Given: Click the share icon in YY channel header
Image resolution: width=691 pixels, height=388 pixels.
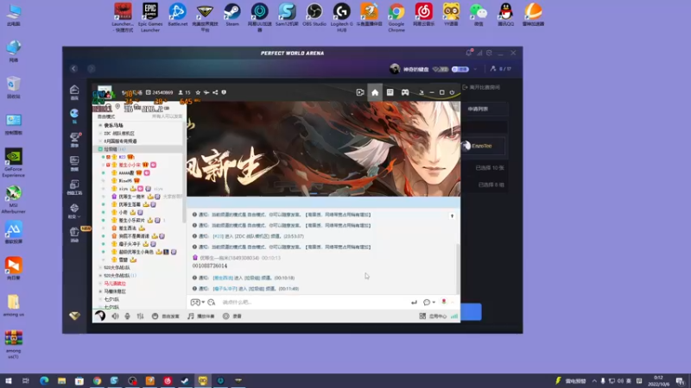Looking at the screenshot, I should click(215, 92).
